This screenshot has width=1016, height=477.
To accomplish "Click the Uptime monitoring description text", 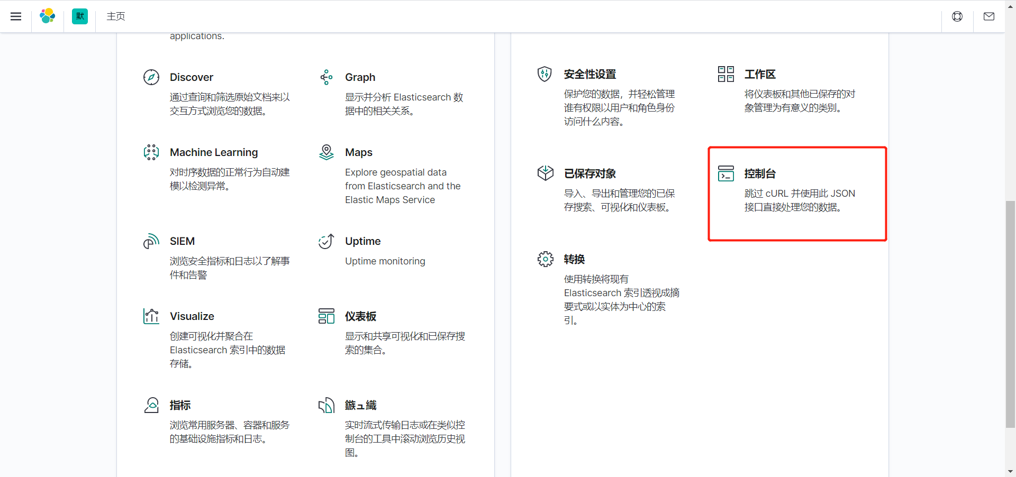I will pos(385,261).
